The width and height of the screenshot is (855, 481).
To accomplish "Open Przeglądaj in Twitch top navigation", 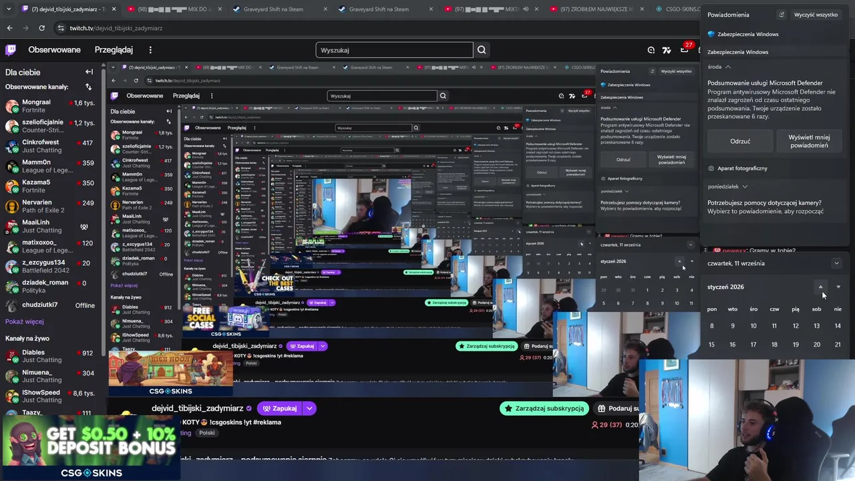I will 114,50.
